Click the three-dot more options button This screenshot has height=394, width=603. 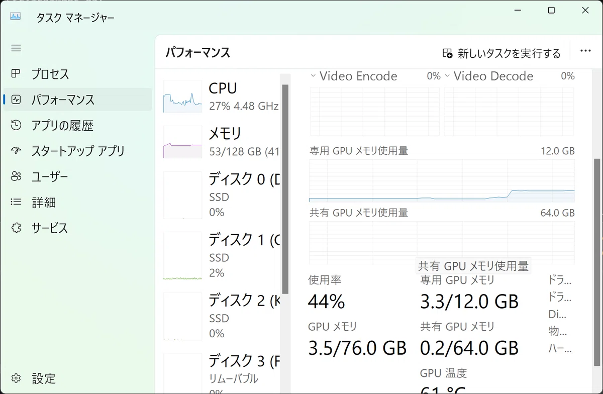pyautogui.click(x=585, y=51)
